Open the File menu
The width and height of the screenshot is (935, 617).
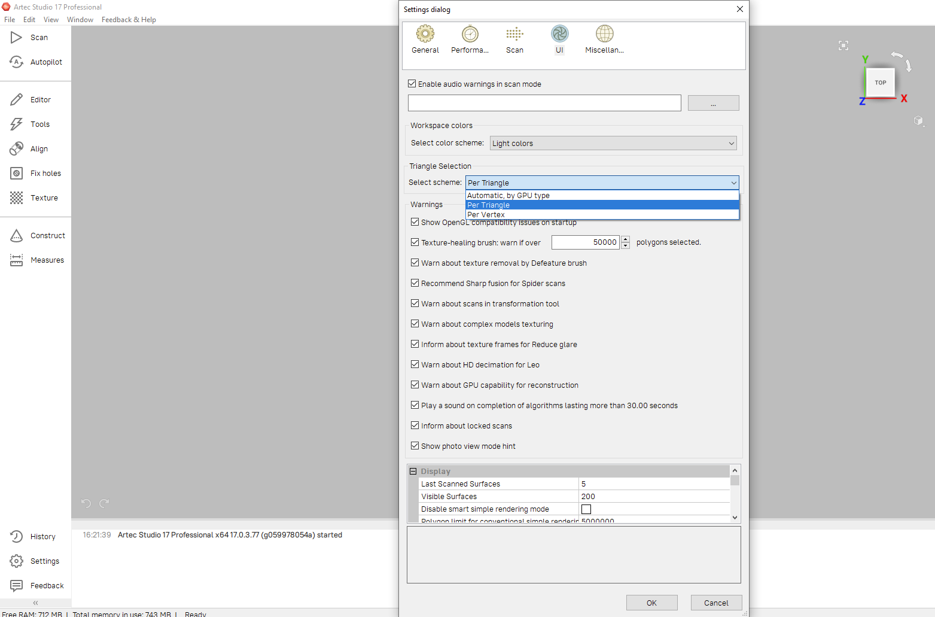click(10, 20)
